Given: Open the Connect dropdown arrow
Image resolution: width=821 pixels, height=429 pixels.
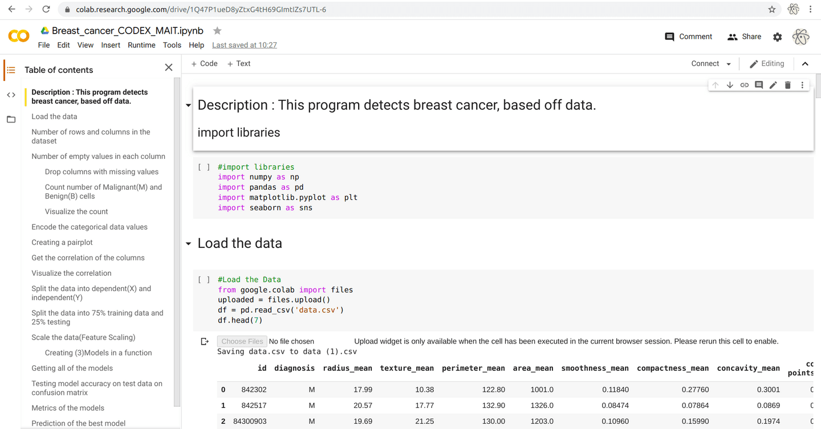Looking at the screenshot, I should tap(729, 64).
